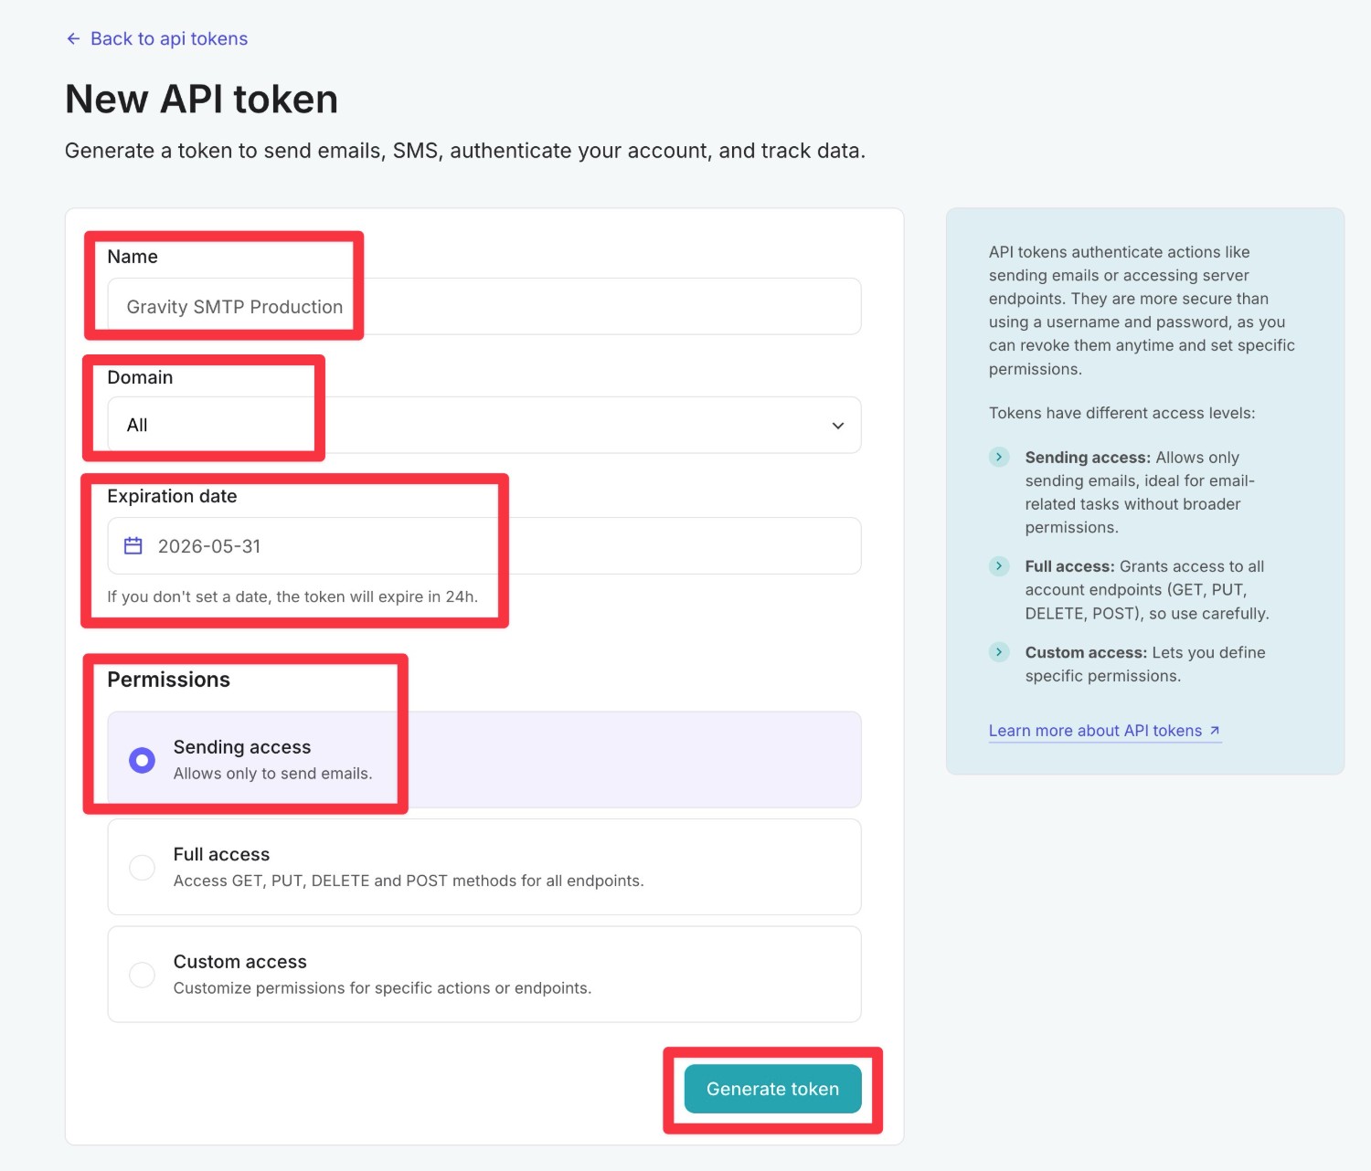Click 'Tokens have different access levels:' text
The image size is (1371, 1171).
pos(1121,413)
